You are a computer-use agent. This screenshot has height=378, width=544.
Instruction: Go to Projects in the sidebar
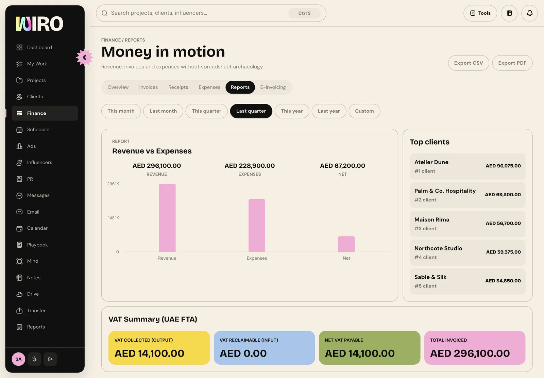pyautogui.click(x=45, y=80)
